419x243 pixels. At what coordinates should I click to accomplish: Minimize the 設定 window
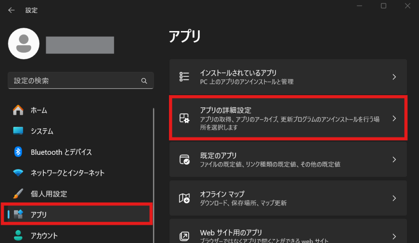[x=359, y=6]
